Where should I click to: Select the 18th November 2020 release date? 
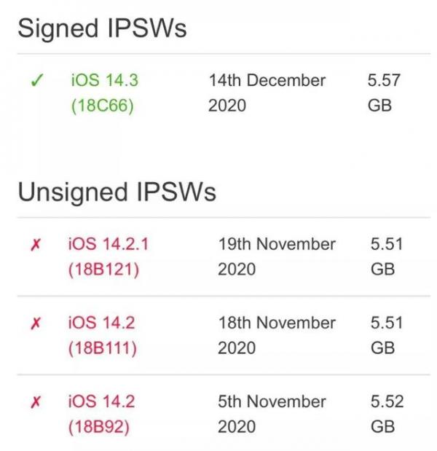[x=277, y=335]
